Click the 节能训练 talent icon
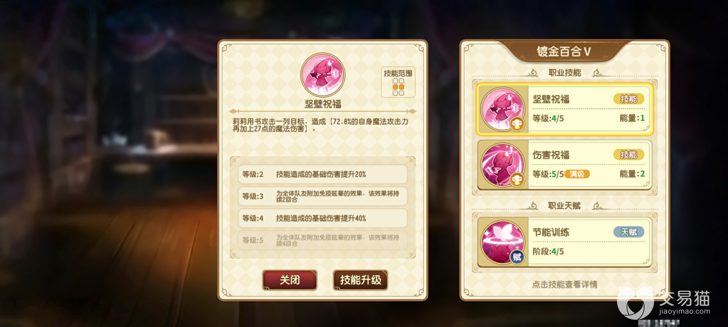Screen dimensions: 728x327 pyautogui.click(x=503, y=242)
